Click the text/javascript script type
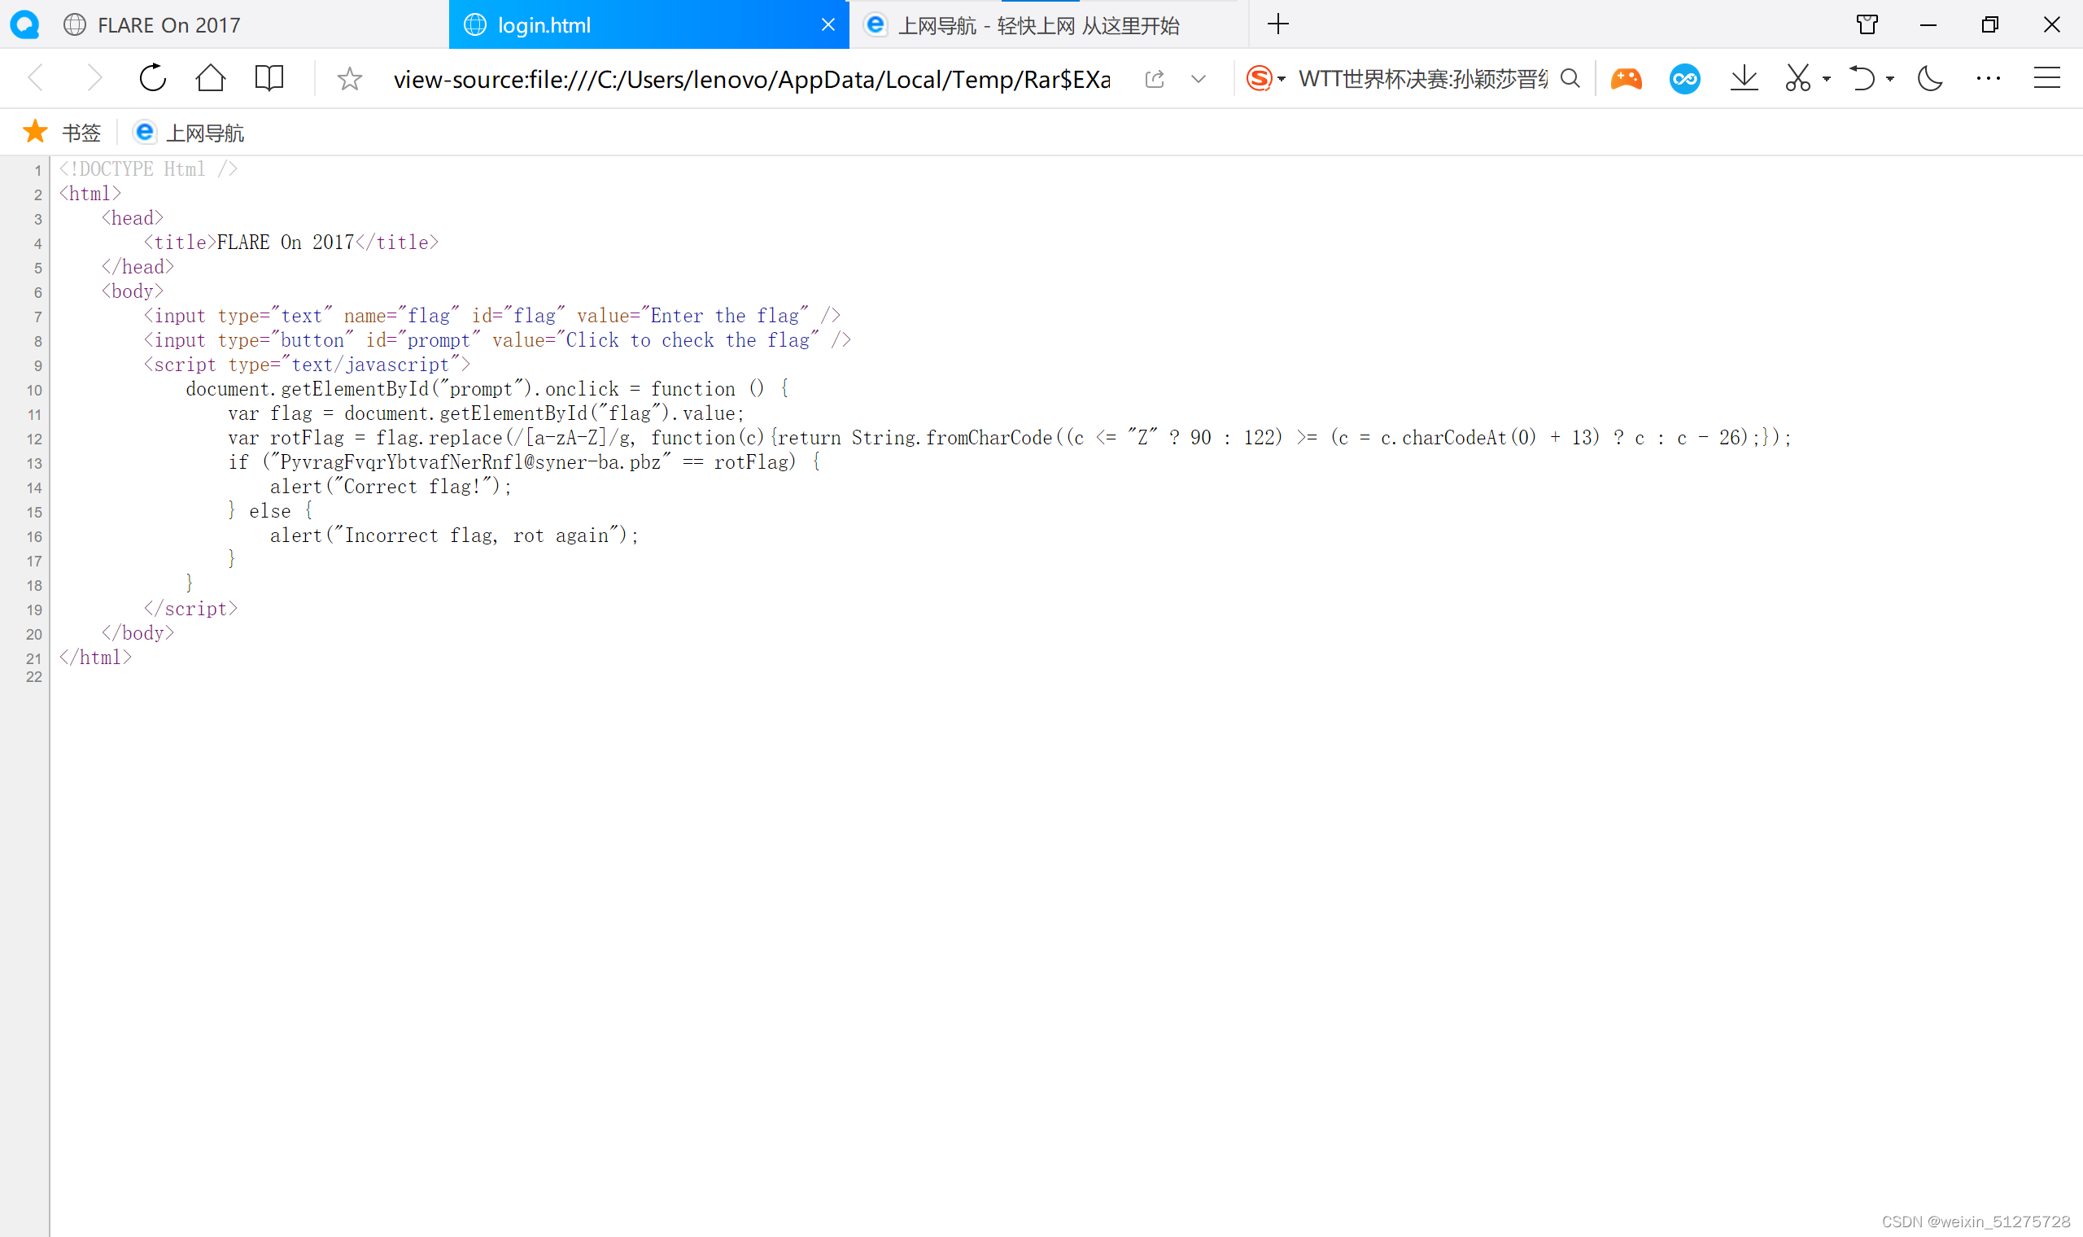2083x1237 pixels. [370, 365]
